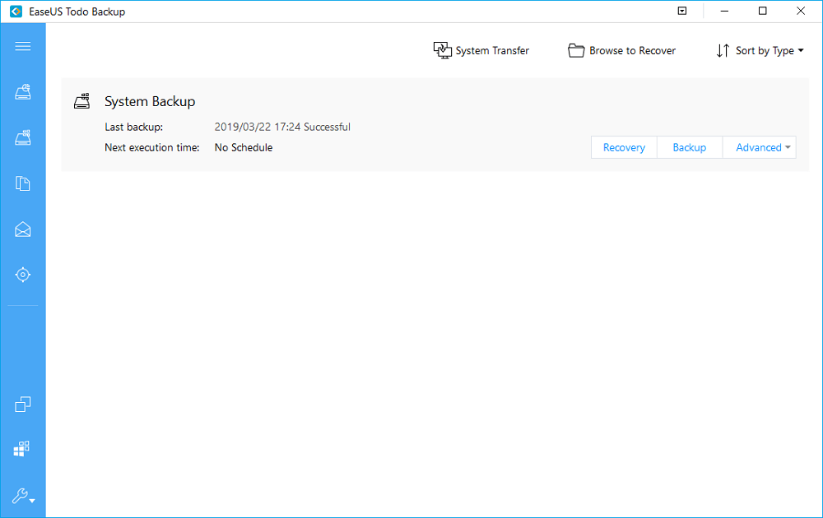Screen dimensions: 823x518
Task: Start a backup with the Backup button
Action: (x=689, y=147)
